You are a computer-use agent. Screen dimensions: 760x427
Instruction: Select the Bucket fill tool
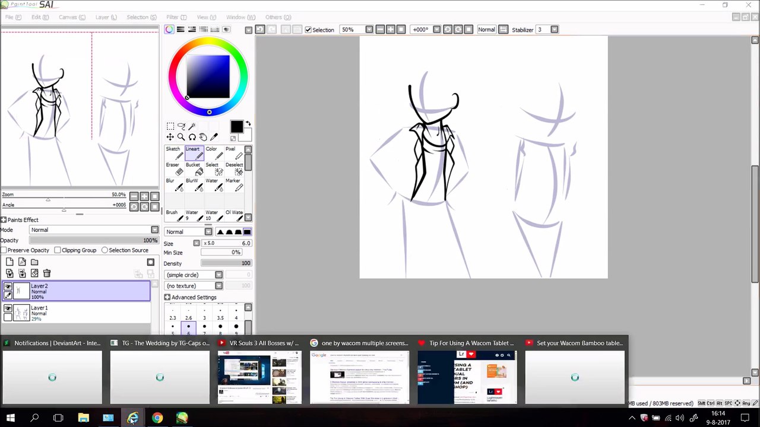pos(194,169)
